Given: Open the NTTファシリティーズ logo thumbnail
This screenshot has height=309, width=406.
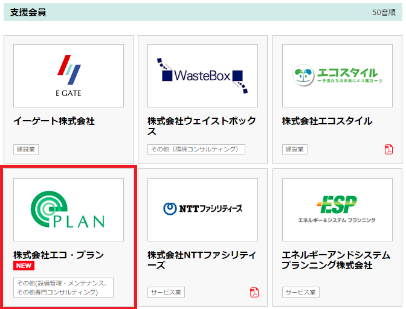Looking at the screenshot, I should [x=203, y=209].
